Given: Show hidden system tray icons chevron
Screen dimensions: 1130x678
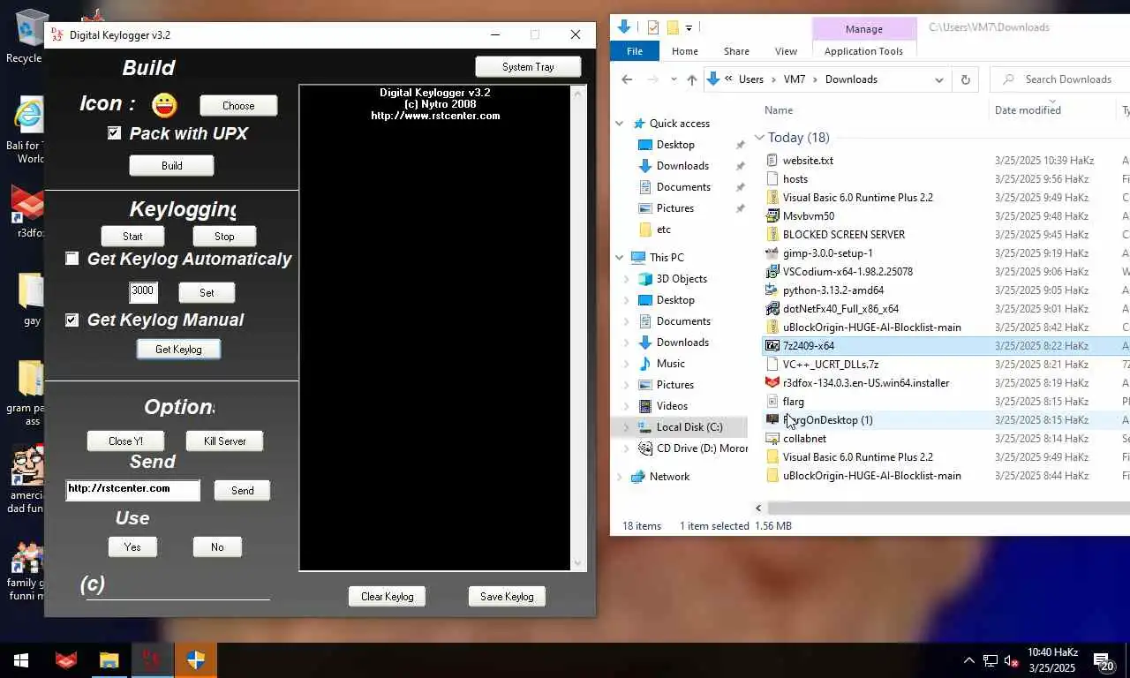Looking at the screenshot, I should (968, 660).
